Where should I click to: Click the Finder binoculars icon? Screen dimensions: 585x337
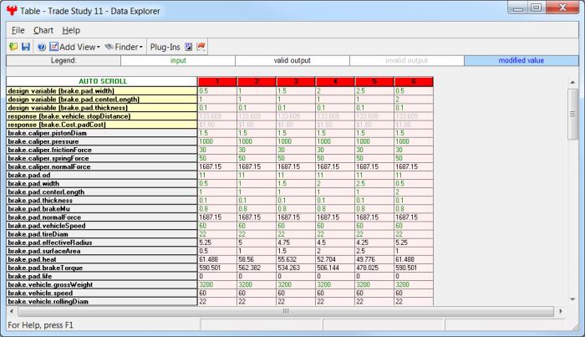point(109,47)
